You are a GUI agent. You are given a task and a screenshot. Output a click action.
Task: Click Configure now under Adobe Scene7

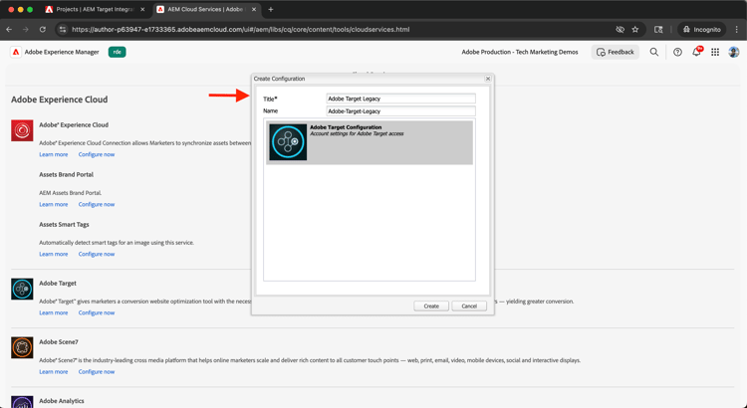(97, 372)
